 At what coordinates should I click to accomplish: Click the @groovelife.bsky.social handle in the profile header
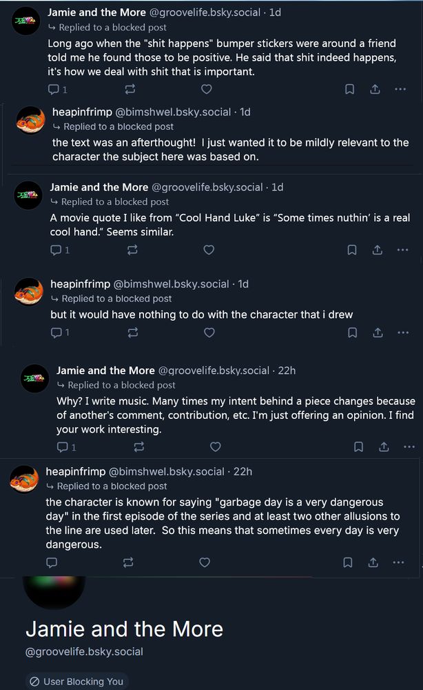click(x=84, y=651)
